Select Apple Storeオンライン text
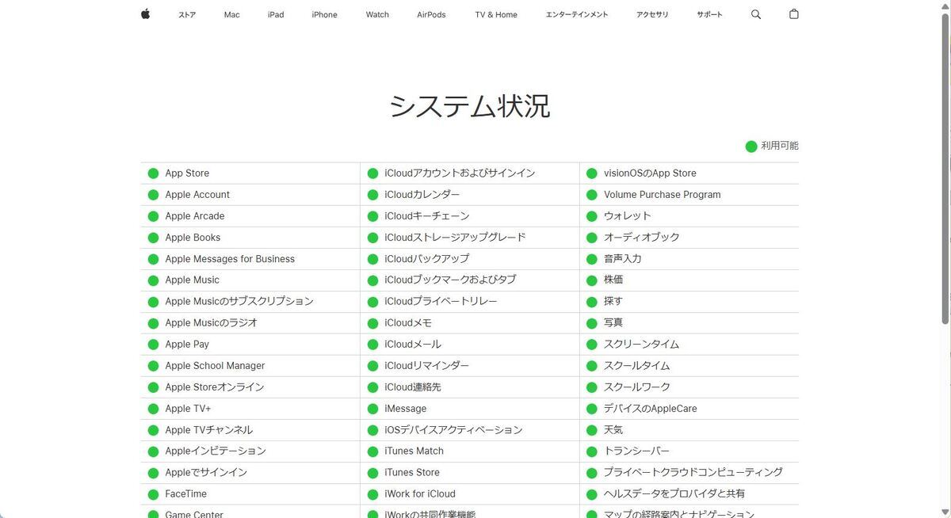The width and height of the screenshot is (951, 518). [x=215, y=387]
